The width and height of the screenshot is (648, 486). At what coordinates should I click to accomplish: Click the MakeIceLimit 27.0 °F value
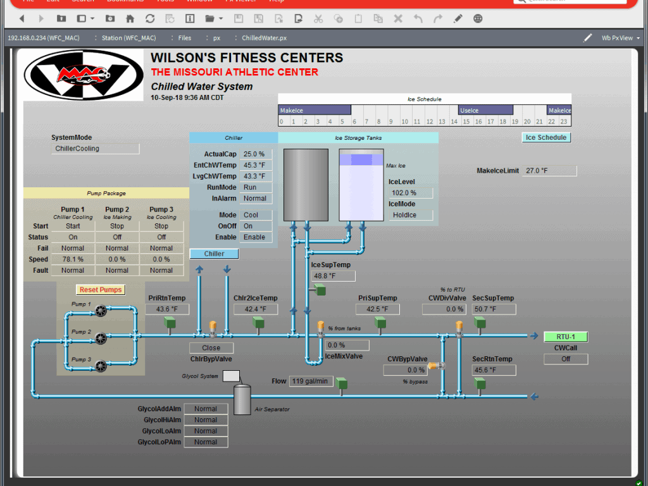click(549, 171)
